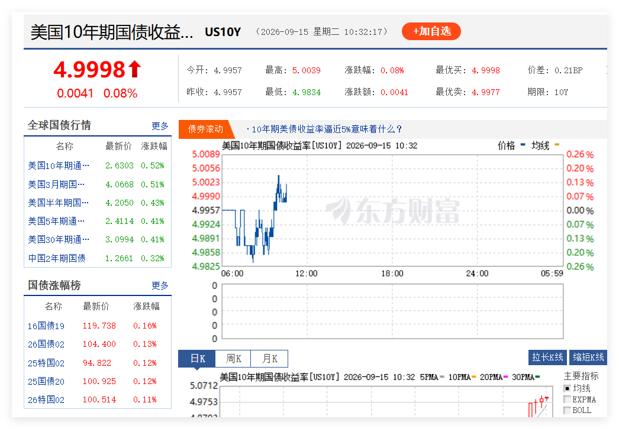Select the 债券滚动 tab label
The image size is (619, 429).
click(x=205, y=129)
